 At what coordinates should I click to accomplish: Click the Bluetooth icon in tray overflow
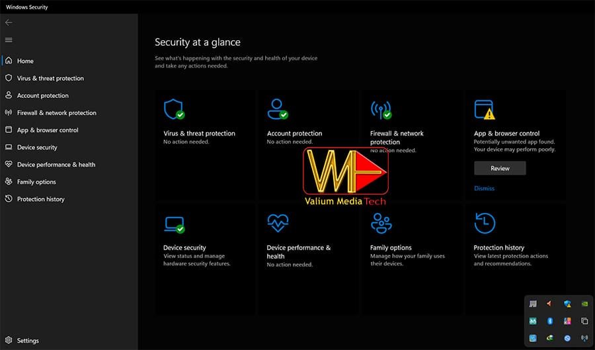click(x=550, y=321)
